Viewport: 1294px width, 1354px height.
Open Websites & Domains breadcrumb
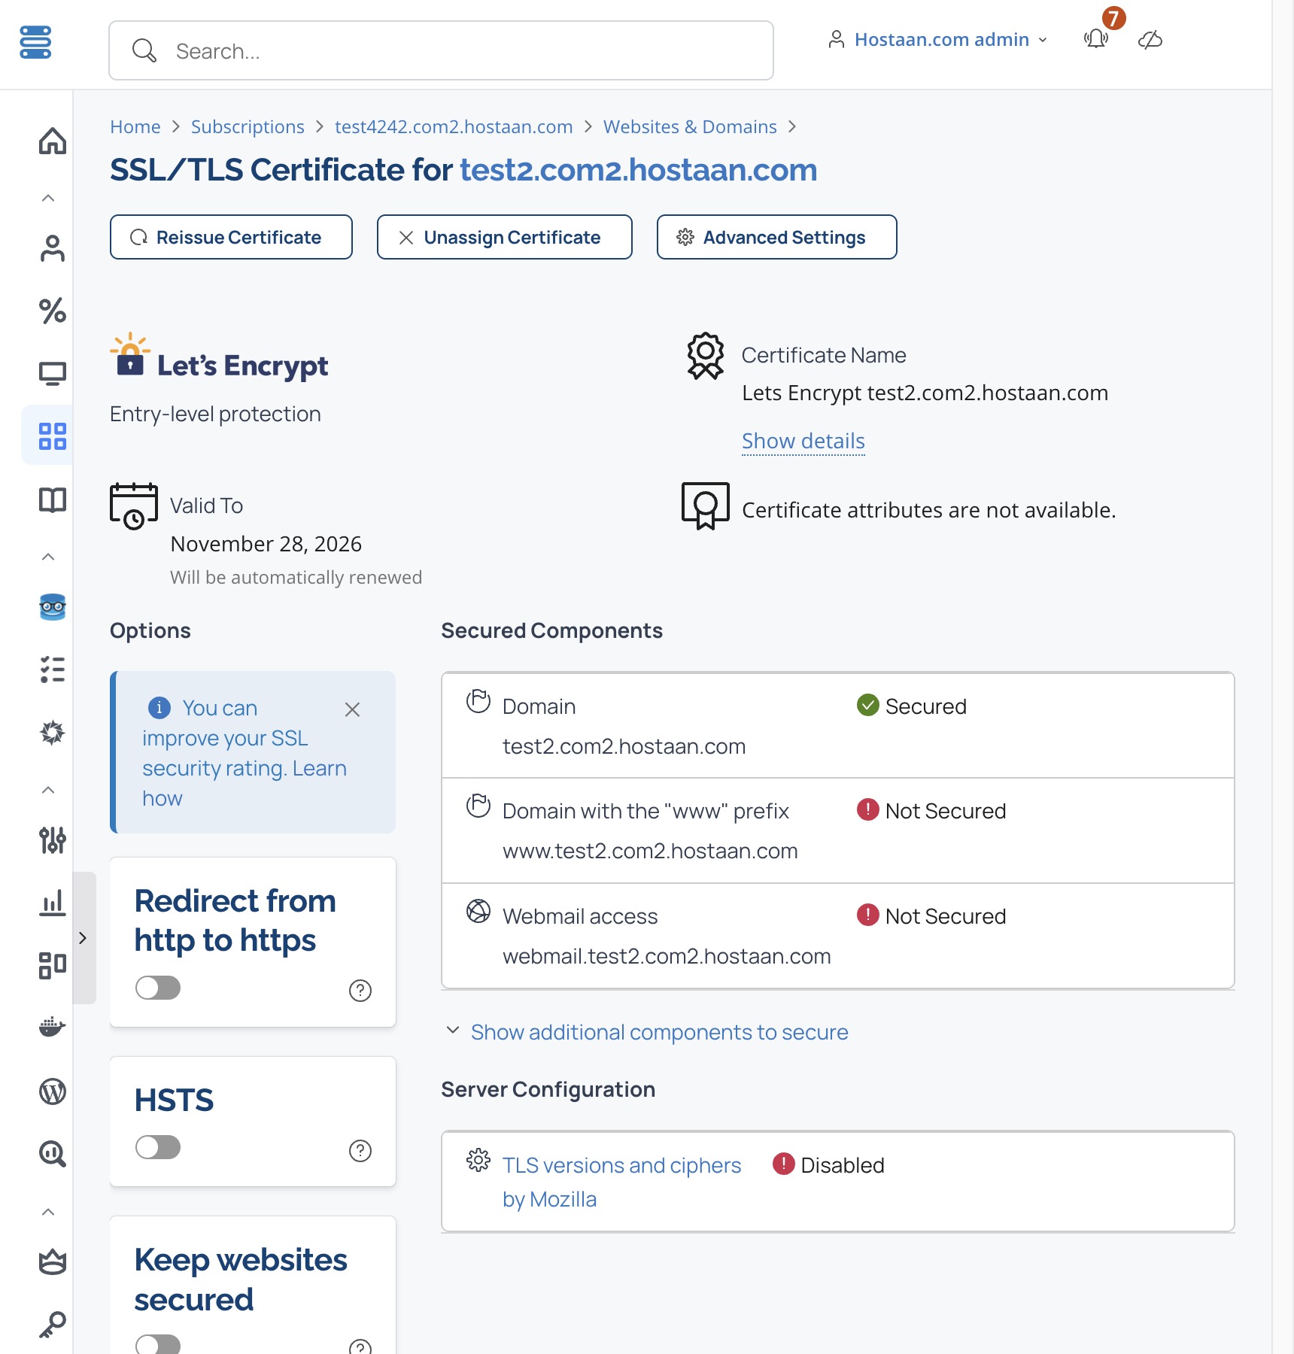click(690, 126)
